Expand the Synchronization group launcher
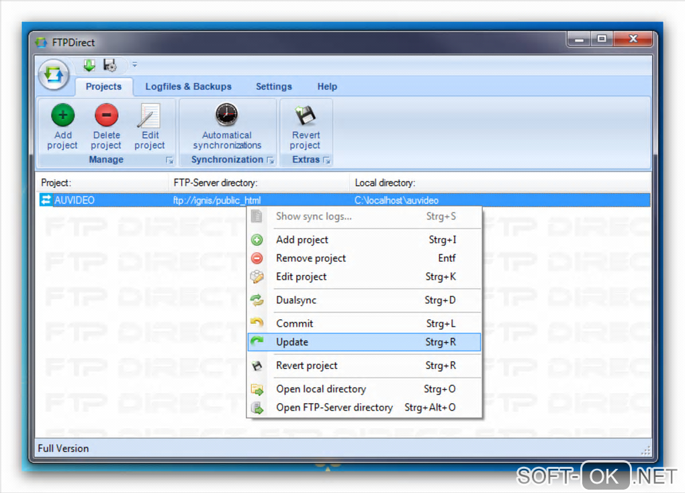This screenshot has height=493, width=685. click(271, 160)
